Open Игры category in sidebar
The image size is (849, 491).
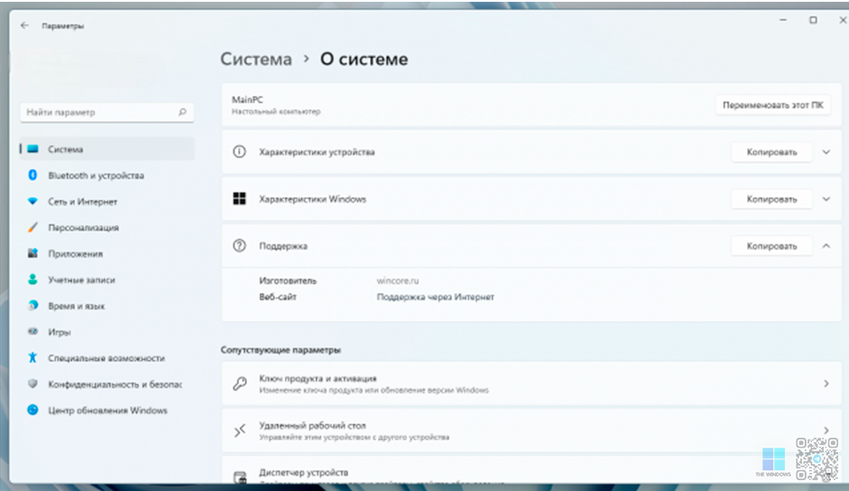point(108,332)
